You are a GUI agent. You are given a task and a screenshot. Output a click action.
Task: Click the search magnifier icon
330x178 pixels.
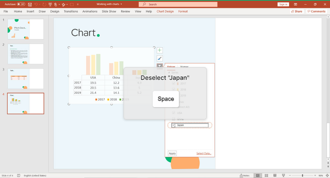tap(144, 4)
